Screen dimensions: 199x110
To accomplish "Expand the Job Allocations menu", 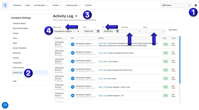I will pyautogui.click(x=41, y=5).
